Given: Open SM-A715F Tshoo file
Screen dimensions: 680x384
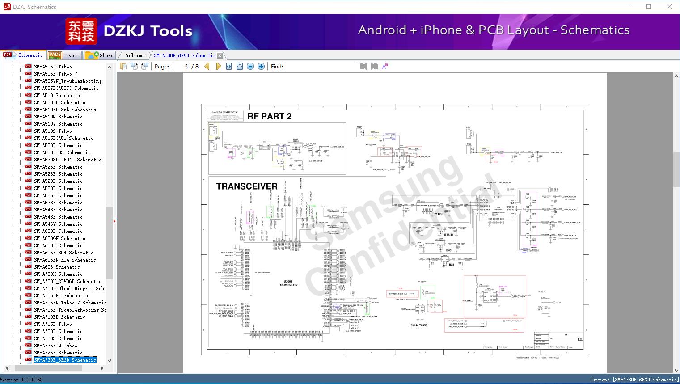Looking at the screenshot, I should tap(53, 324).
